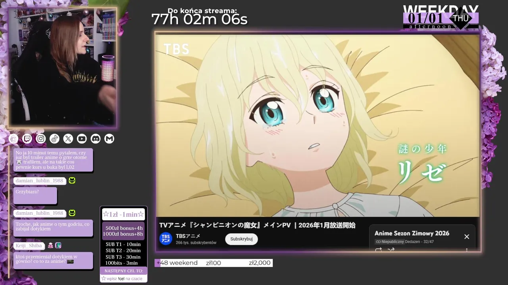Click the Niepubliczny privacy label

[390, 242]
